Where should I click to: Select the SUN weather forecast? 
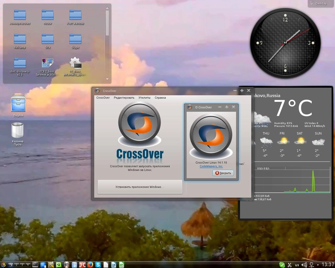318,144
